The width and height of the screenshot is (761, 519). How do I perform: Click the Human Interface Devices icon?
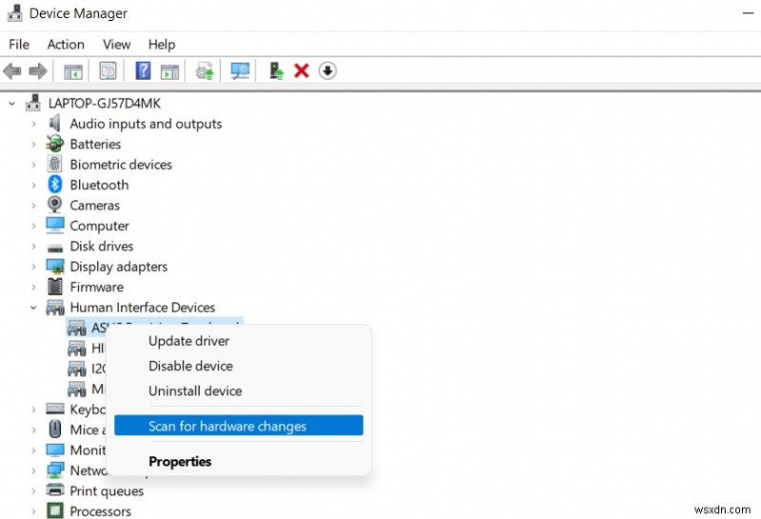pyautogui.click(x=55, y=308)
